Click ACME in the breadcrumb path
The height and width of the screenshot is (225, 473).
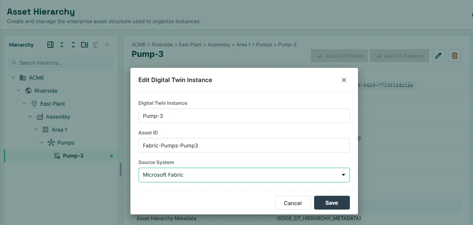(x=139, y=45)
